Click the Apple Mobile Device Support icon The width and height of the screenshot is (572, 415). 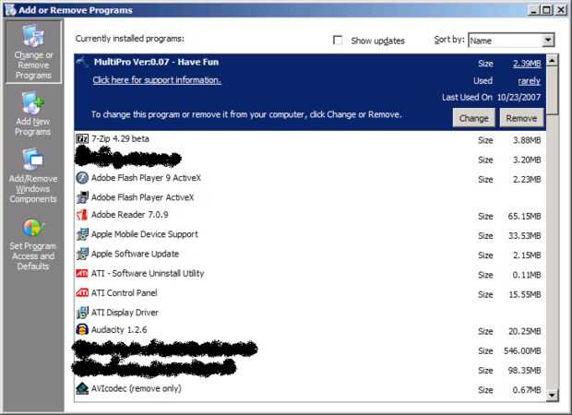pyautogui.click(x=82, y=234)
